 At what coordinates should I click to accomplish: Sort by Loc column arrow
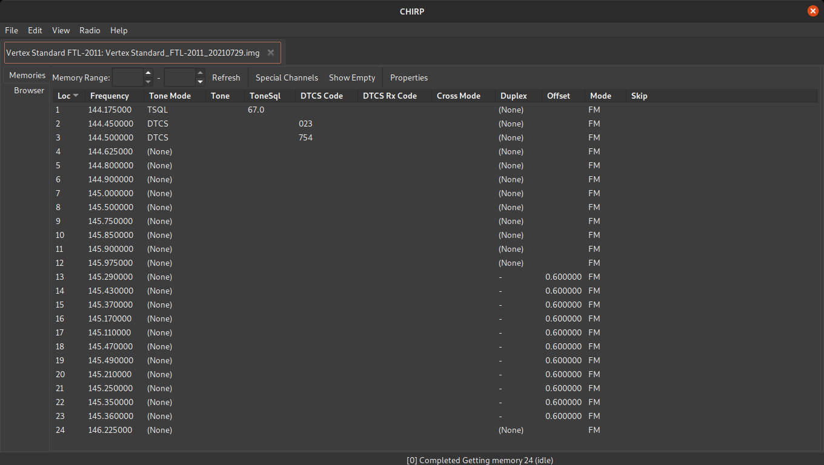[x=76, y=96]
